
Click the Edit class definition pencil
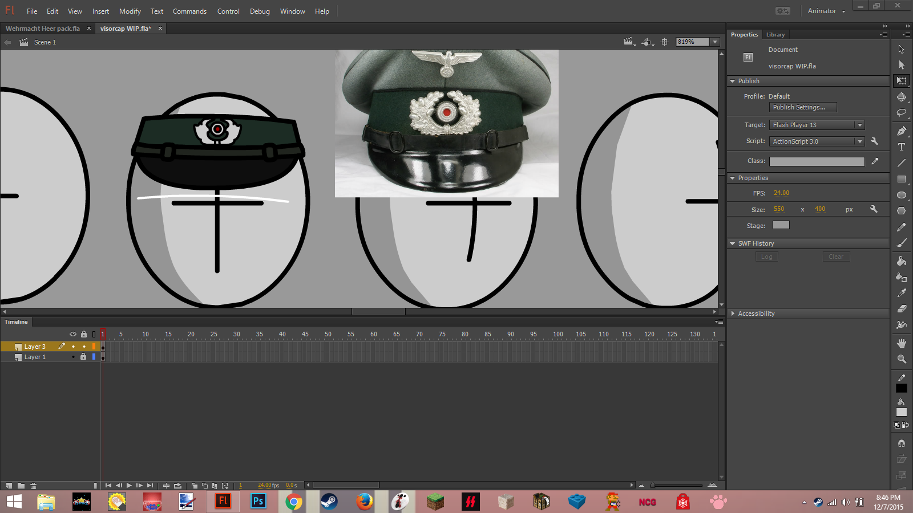coord(875,161)
